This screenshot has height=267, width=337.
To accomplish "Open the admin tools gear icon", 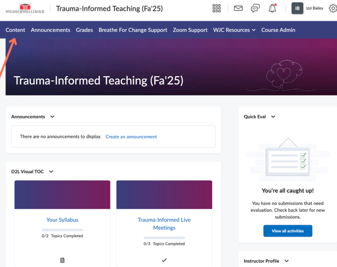I will [x=333, y=8].
